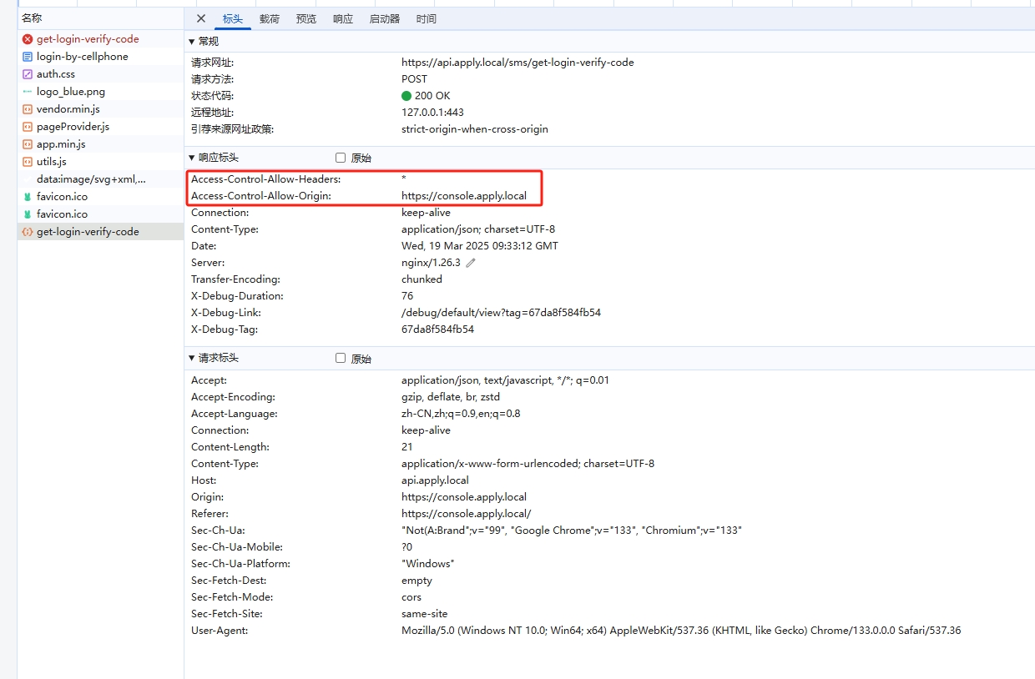Screen dimensions: 1035x679
Task: Click the script icon beside utils.js
Action: 28,162
